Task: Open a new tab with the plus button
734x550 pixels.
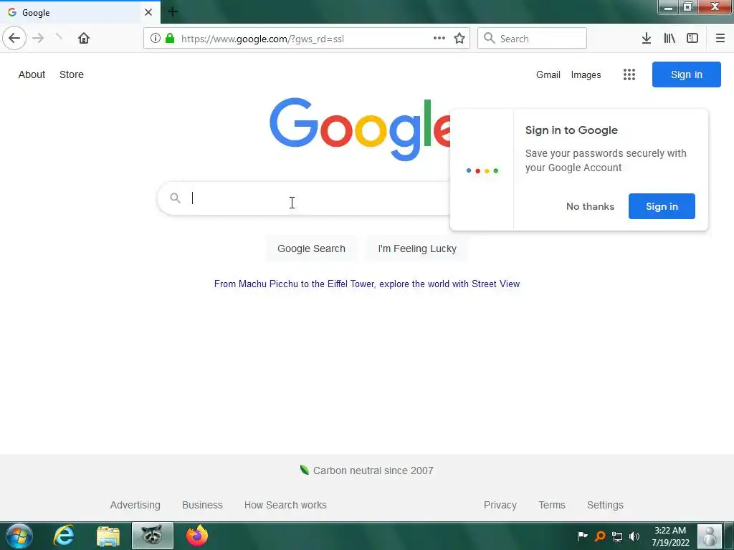Action: point(173,11)
